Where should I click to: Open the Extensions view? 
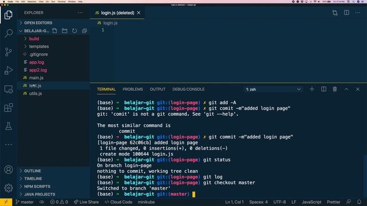[x=9, y=108]
